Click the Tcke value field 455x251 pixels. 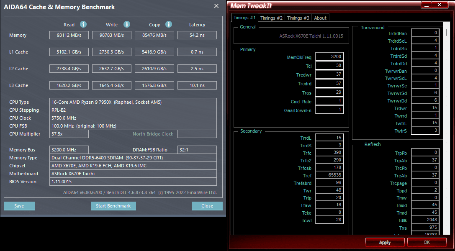click(x=329, y=213)
